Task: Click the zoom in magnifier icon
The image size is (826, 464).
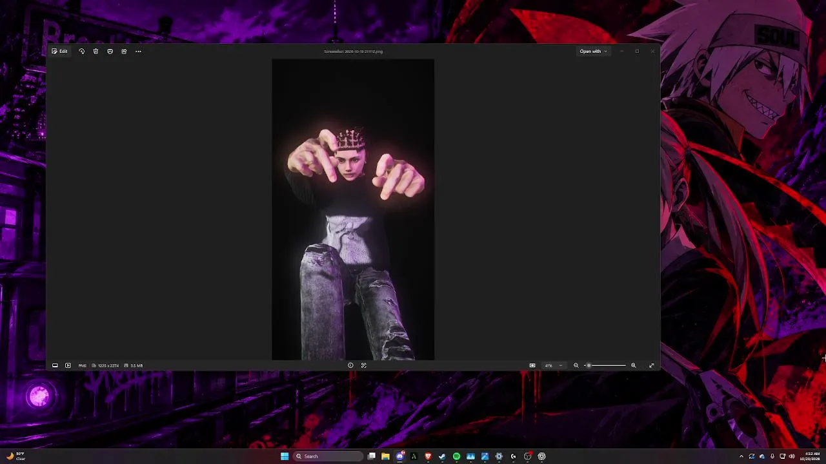Action: click(x=633, y=365)
